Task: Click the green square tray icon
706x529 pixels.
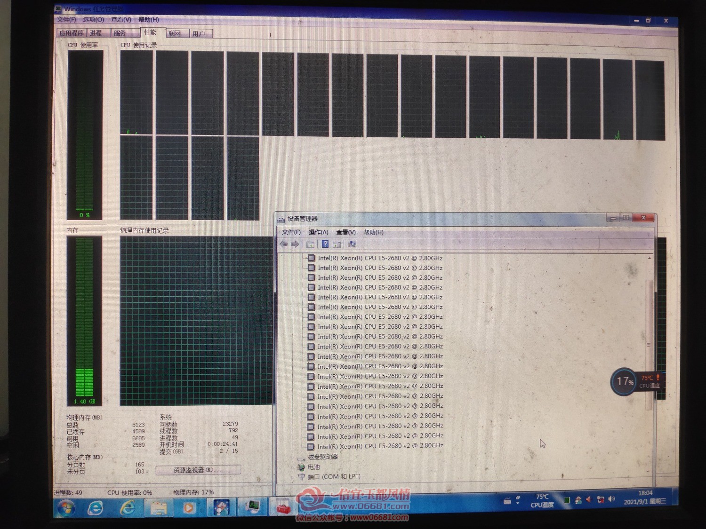Action: pyautogui.click(x=567, y=500)
